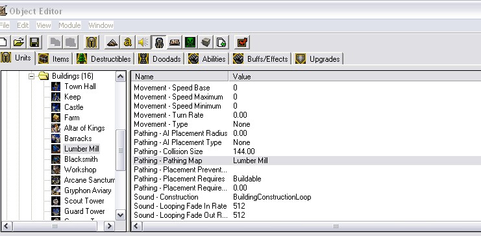
Task: Open the View menu
Action: click(43, 25)
